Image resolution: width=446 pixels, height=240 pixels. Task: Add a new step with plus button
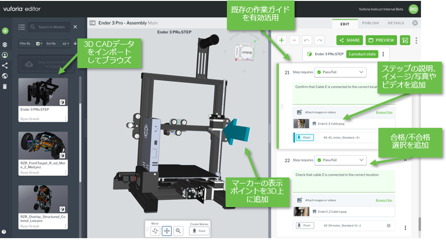[x=282, y=40]
